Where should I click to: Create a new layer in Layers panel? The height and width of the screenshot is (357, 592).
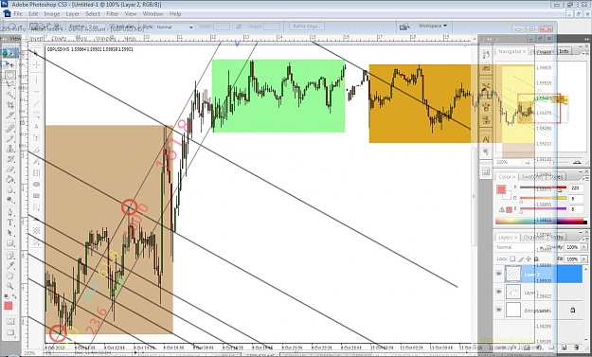pos(564,348)
